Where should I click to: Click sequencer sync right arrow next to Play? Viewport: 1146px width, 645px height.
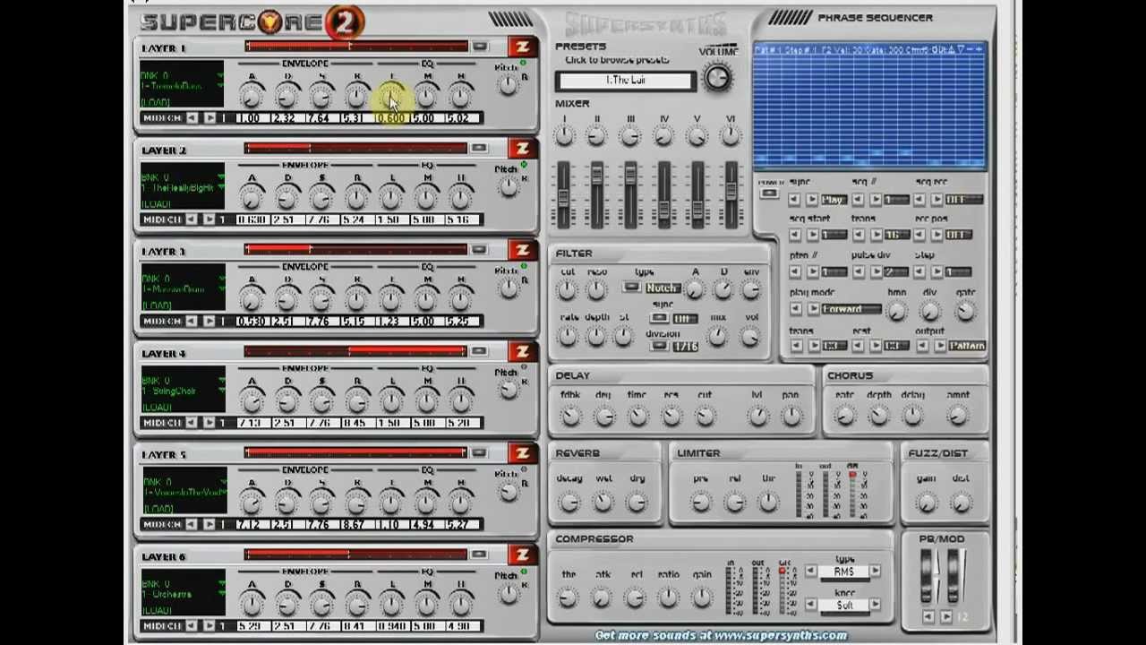point(811,200)
